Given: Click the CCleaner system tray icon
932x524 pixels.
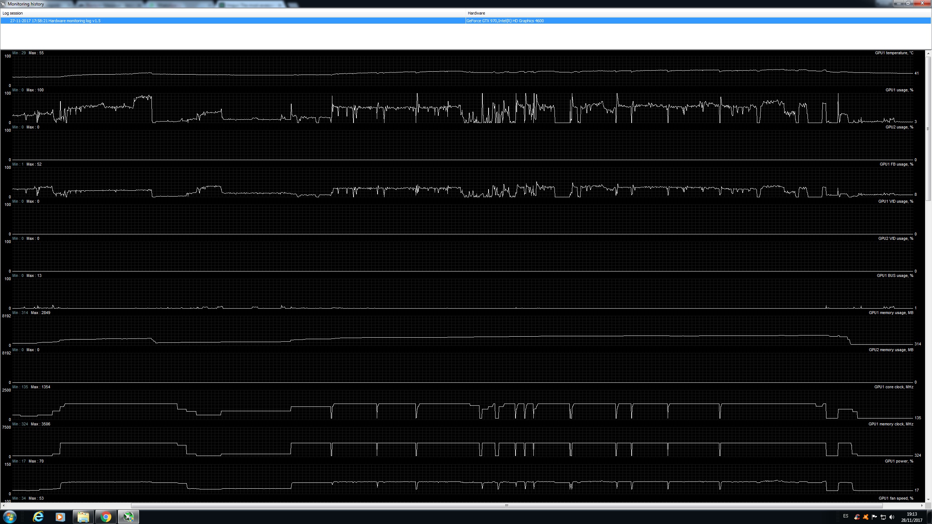Looking at the screenshot, I should [x=857, y=517].
